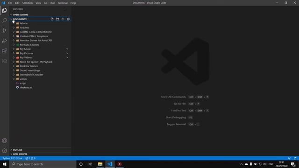This screenshot has height=168, width=299.
Task: Click the New Folder icon in Documents header
Action: (x=57, y=19)
